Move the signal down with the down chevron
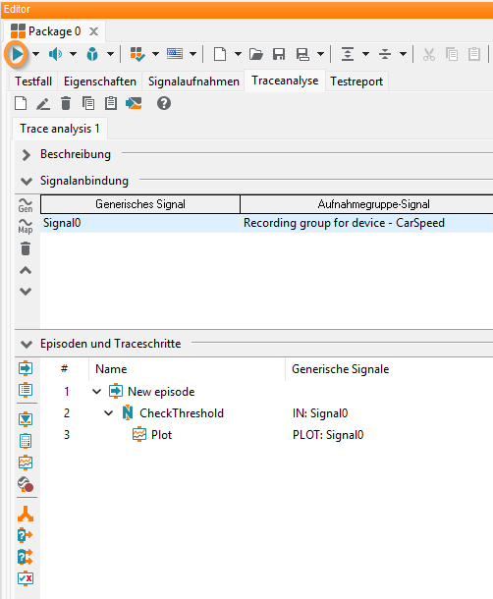This screenshot has width=493, height=599. [x=26, y=292]
